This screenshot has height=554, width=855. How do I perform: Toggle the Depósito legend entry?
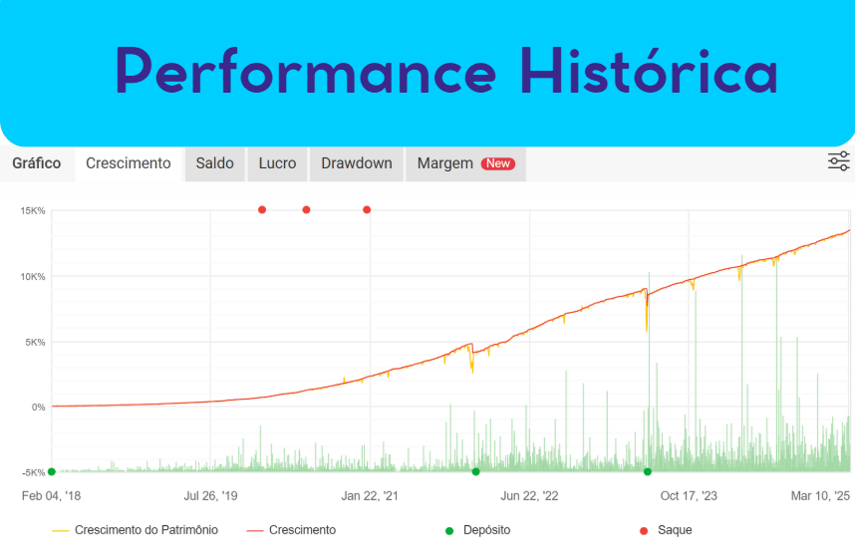point(477,530)
